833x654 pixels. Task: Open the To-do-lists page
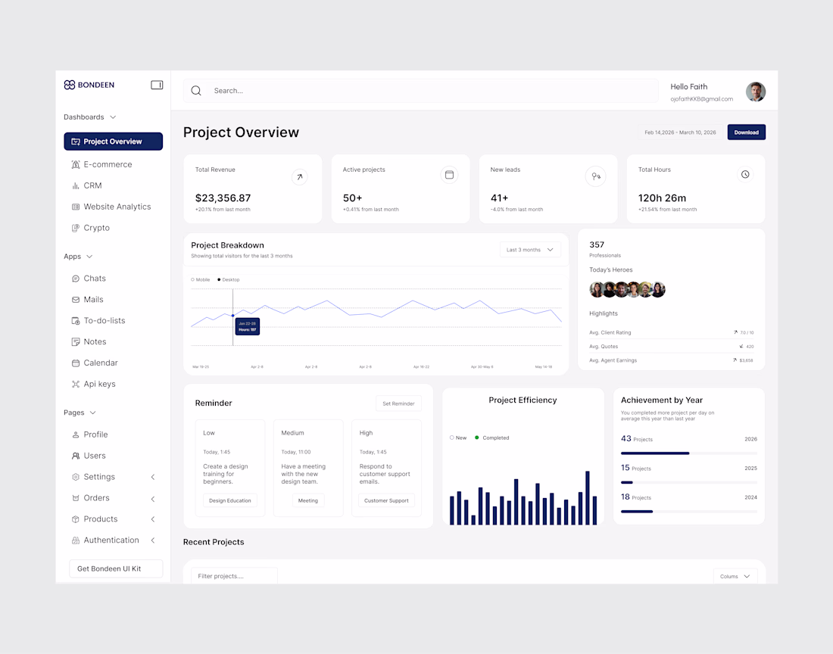click(105, 321)
